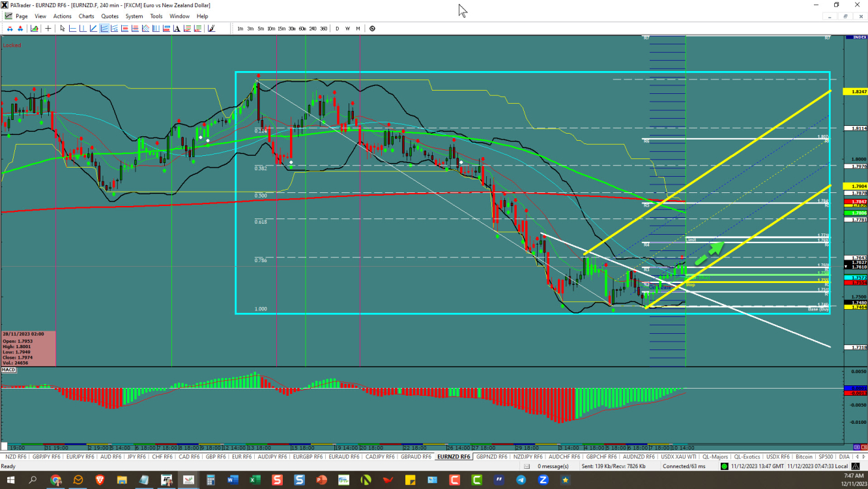Open the Window menu

point(179,16)
